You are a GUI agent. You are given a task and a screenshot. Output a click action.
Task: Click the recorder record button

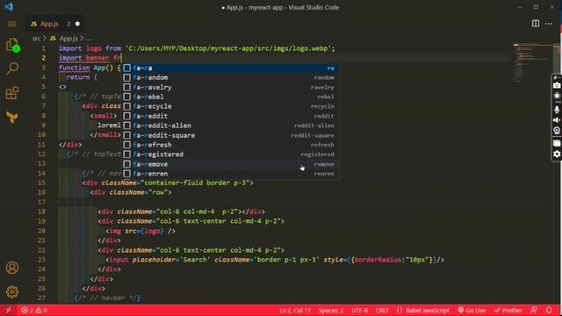557,96
